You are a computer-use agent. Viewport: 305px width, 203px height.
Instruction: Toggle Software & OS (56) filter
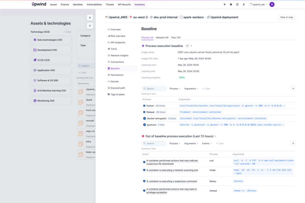point(51,80)
